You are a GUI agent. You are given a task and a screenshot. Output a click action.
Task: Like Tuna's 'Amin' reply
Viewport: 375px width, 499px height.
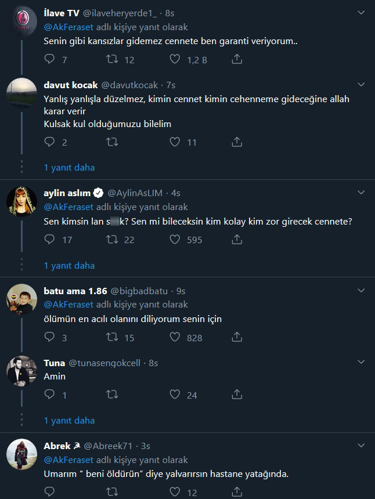[174, 395]
